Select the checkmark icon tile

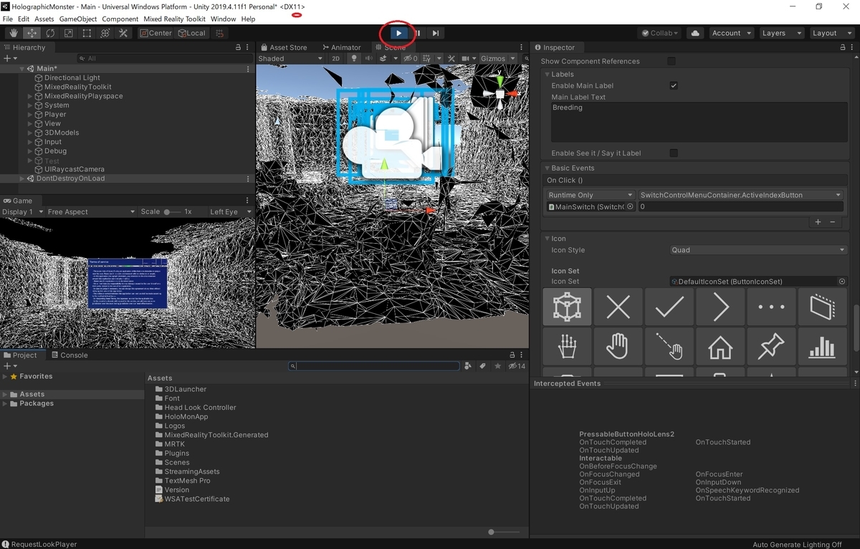[x=669, y=307]
